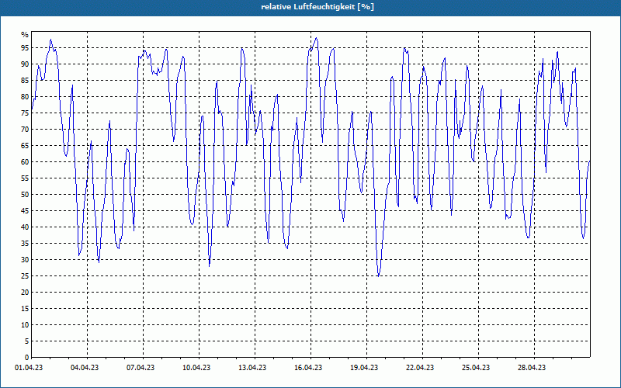Select the y-axis value 85
621x388 pixels.
click(x=25, y=81)
